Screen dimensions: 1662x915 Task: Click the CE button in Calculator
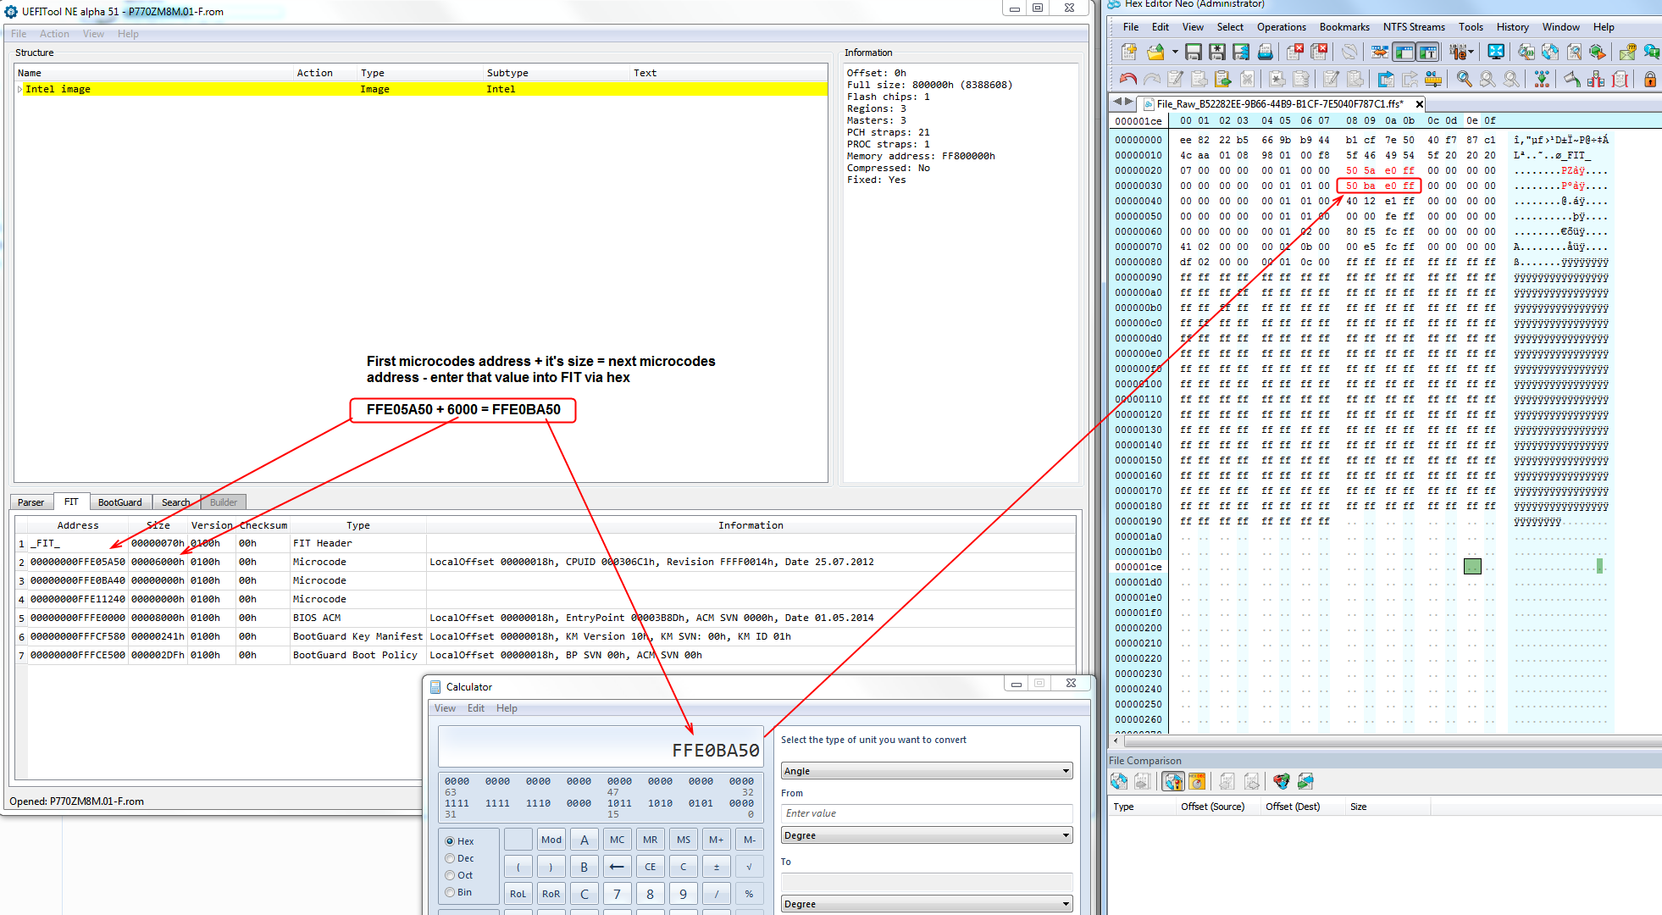(651, 867)
